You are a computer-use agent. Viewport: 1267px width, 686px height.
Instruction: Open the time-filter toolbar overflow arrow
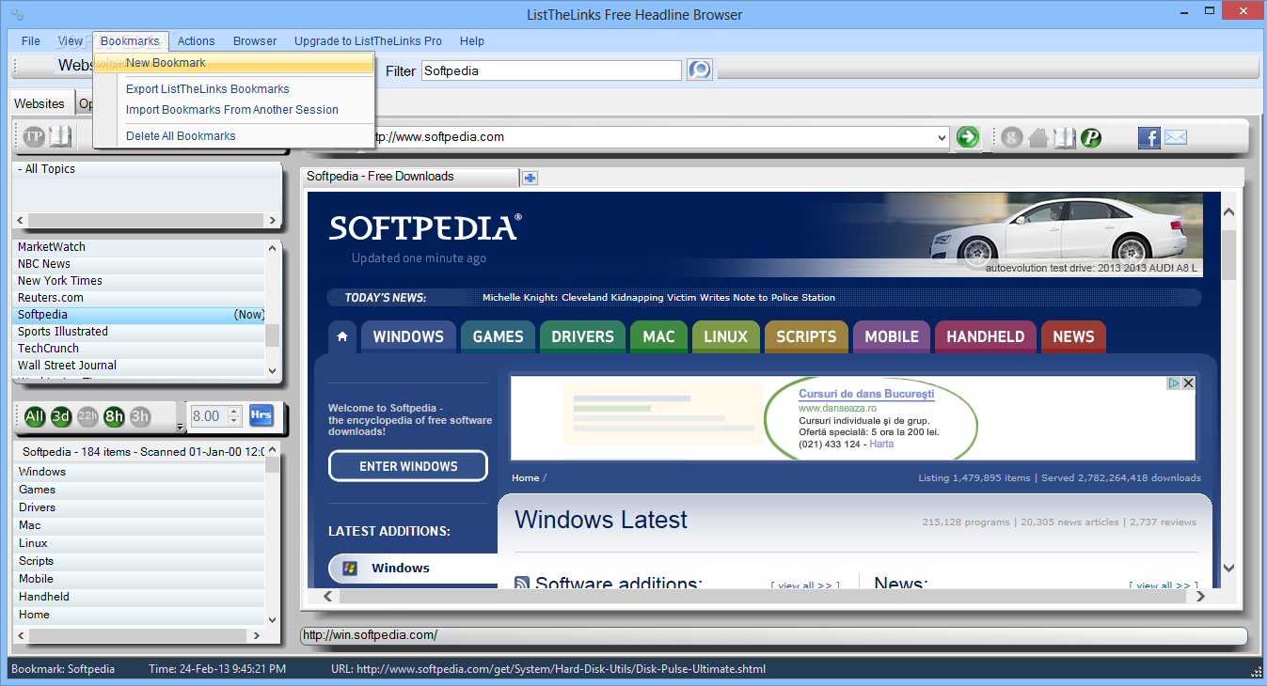point(180,428)
